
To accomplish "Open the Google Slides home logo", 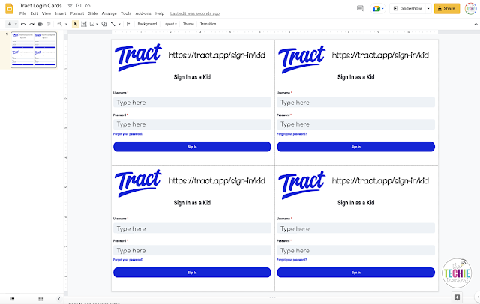I will (x=9, y=8).
